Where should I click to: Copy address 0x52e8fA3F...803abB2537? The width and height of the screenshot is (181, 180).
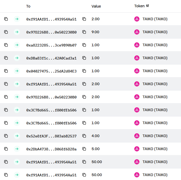84,136
